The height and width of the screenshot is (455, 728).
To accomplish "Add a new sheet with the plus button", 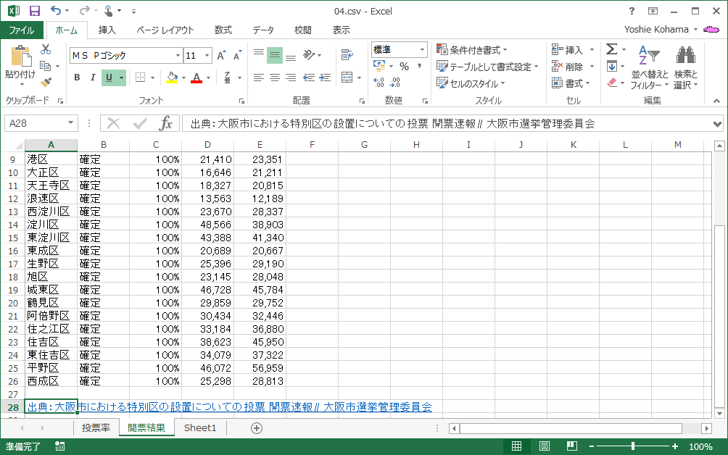I will [256, 428].
